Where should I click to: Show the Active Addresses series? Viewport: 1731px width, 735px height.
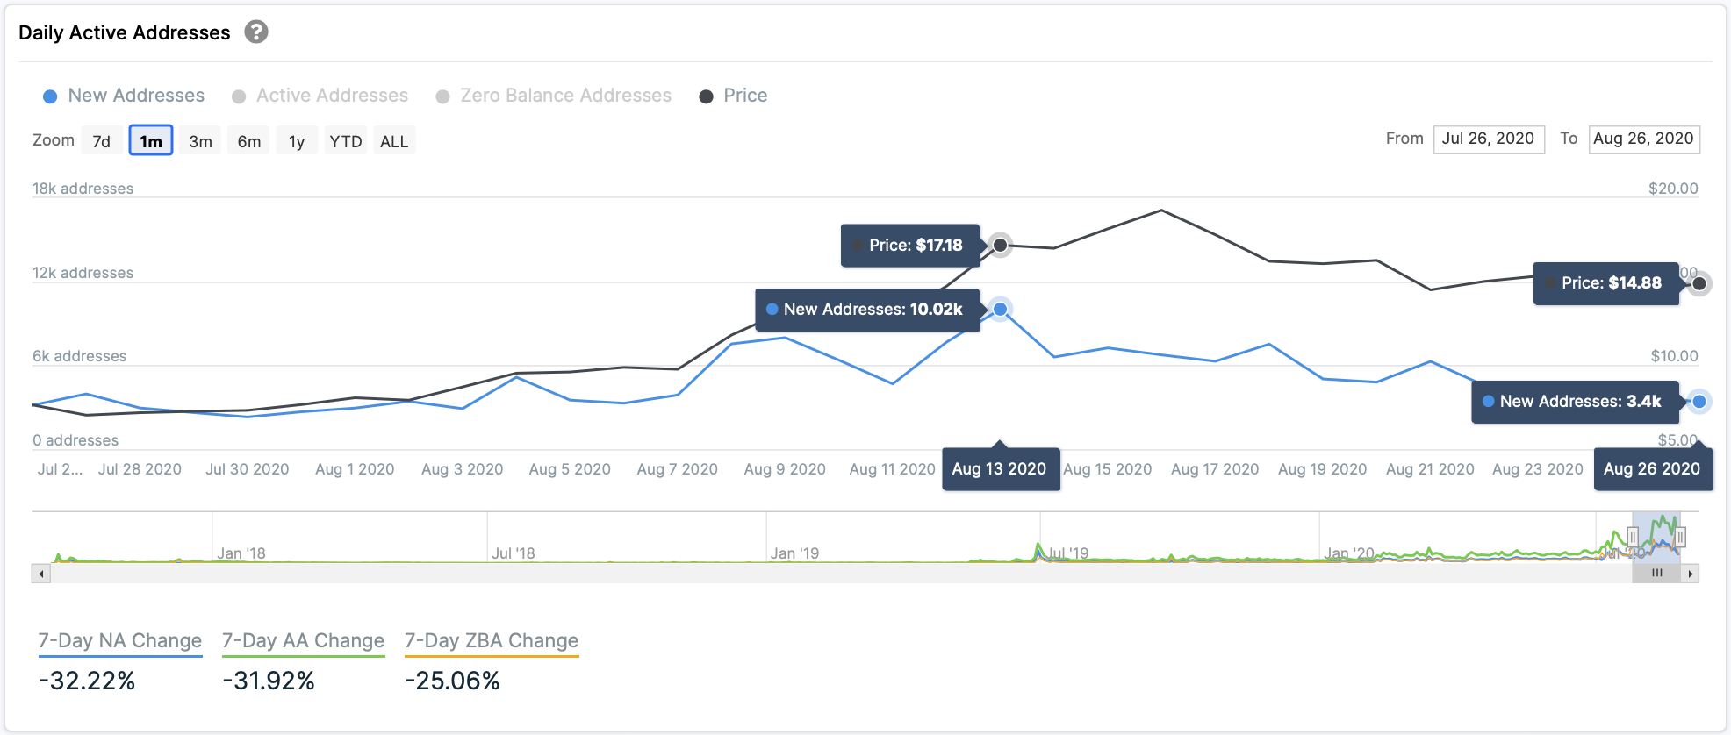point(320,96)
